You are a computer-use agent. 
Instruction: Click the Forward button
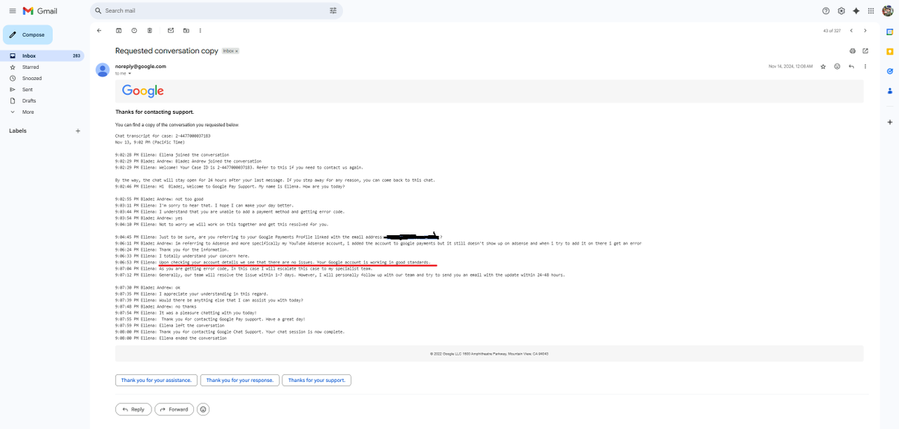click(x=174, y=410)
